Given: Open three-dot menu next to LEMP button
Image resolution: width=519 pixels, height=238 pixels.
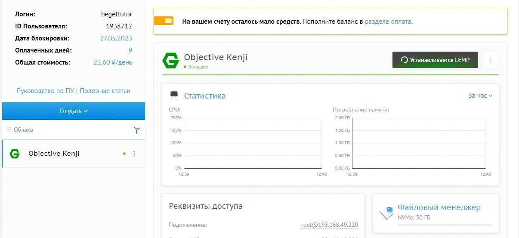Looking at the screenshot, I should [x=491, y=61].
